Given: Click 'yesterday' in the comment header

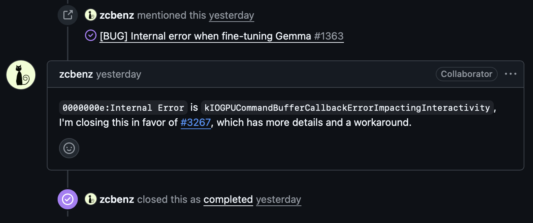Looking at the screenshot, I should pyautogui.click(x=119, y=74).
